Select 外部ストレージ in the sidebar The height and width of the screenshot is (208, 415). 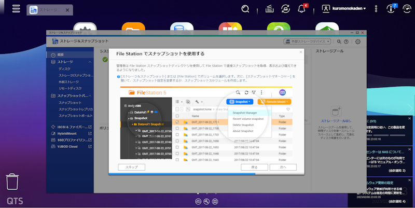point(68,82)
